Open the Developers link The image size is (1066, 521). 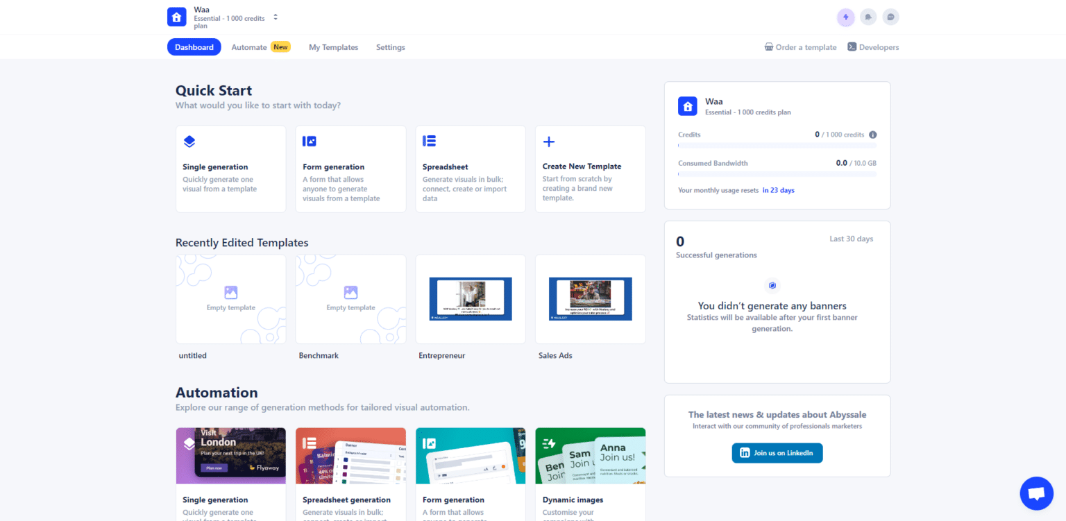873,47
